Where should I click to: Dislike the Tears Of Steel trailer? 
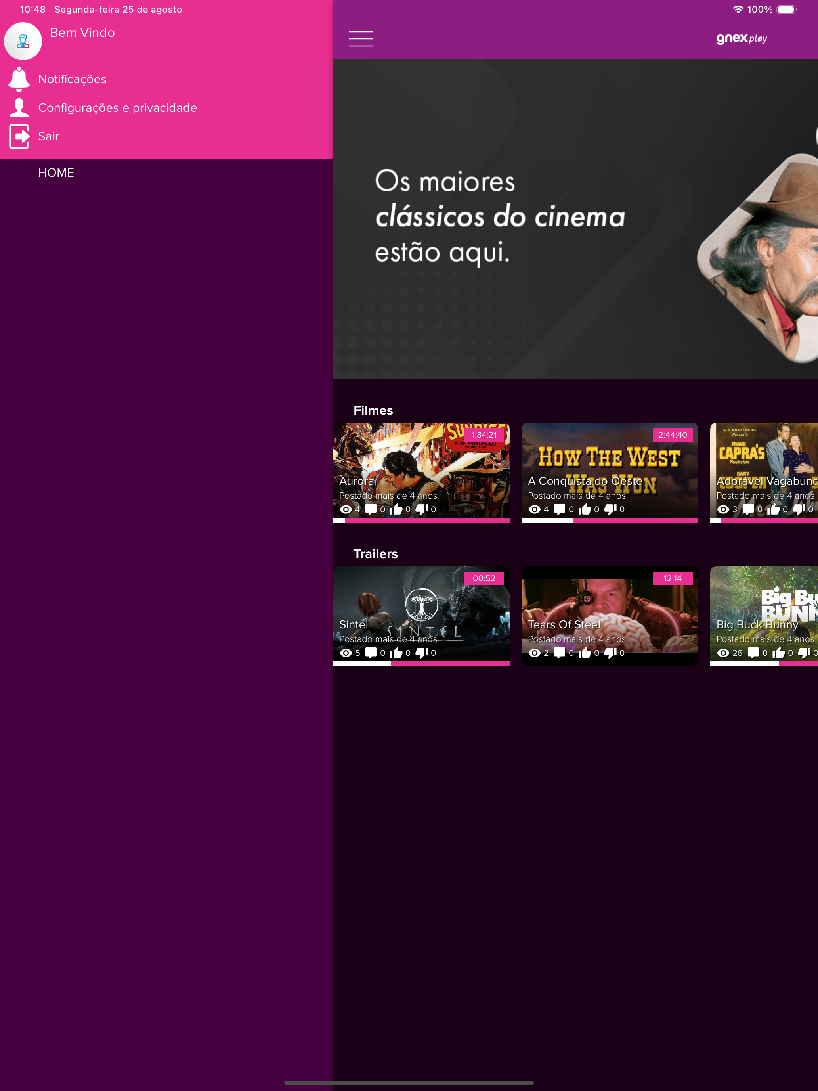(610, 653)
